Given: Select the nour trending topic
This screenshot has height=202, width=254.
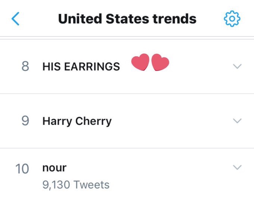Looking at the screenshot, I should 54,168.
